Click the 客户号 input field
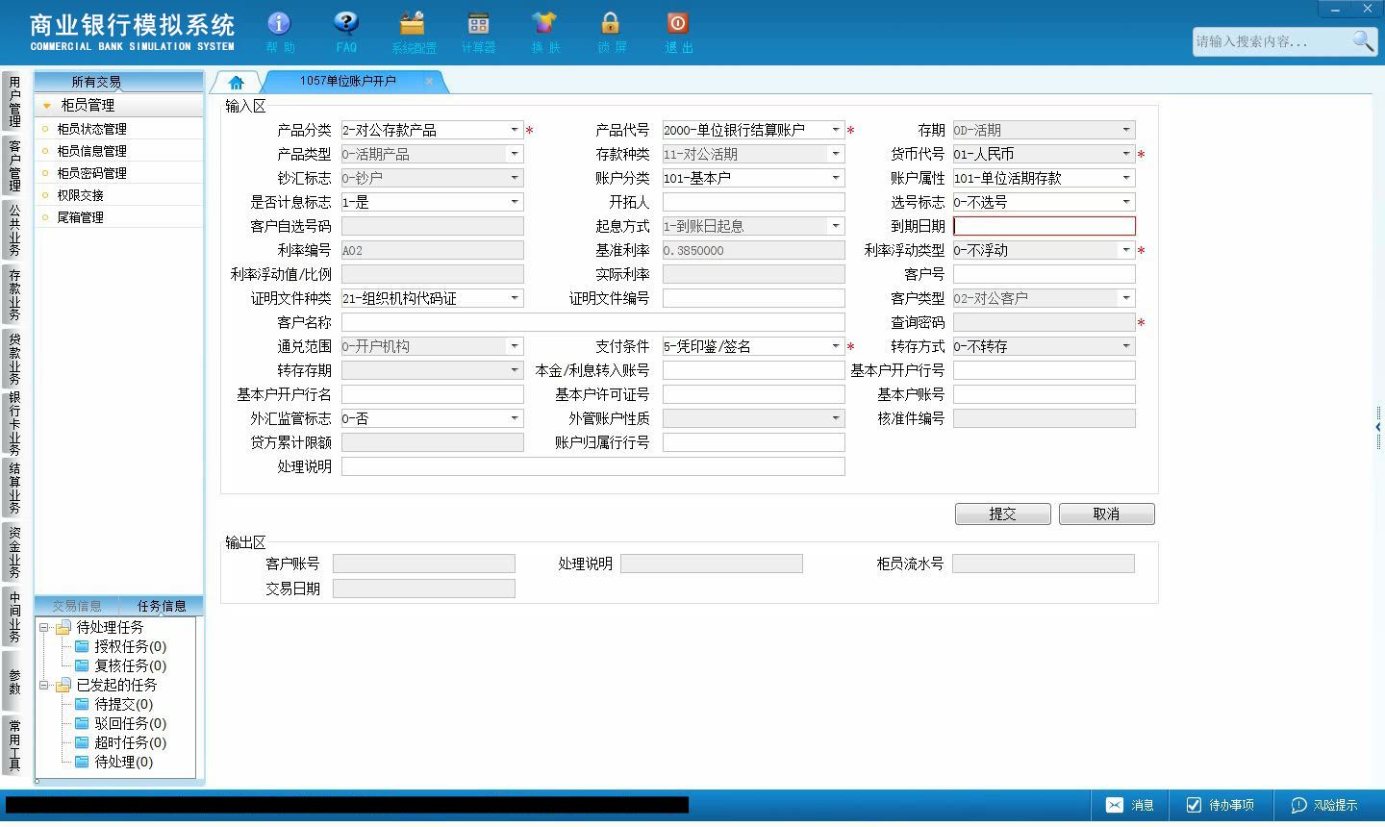 click(x=1045, y=274)
